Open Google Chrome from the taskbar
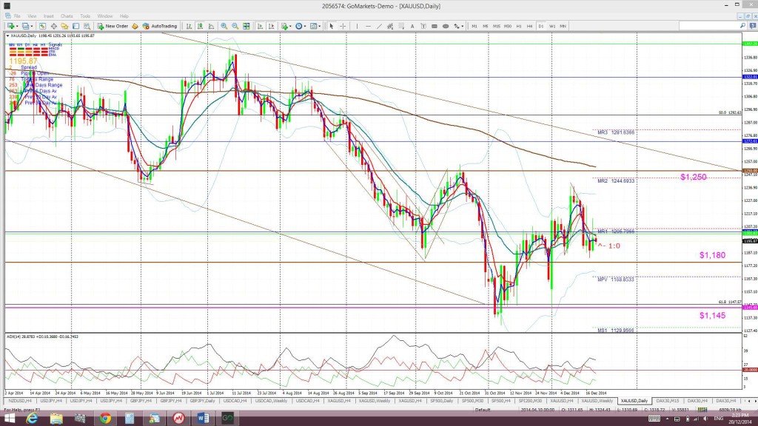The height and width of the screenshot is (426, 758). point(105,419)
